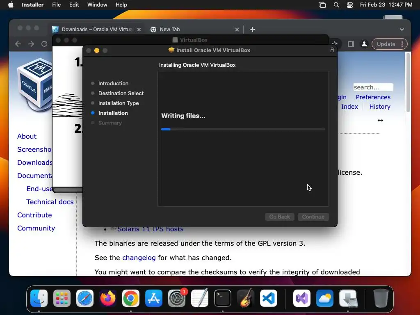Image resolution: width=420 pixels, height=315 pixels.
Task: Open the History link
Action: point(380,106)
